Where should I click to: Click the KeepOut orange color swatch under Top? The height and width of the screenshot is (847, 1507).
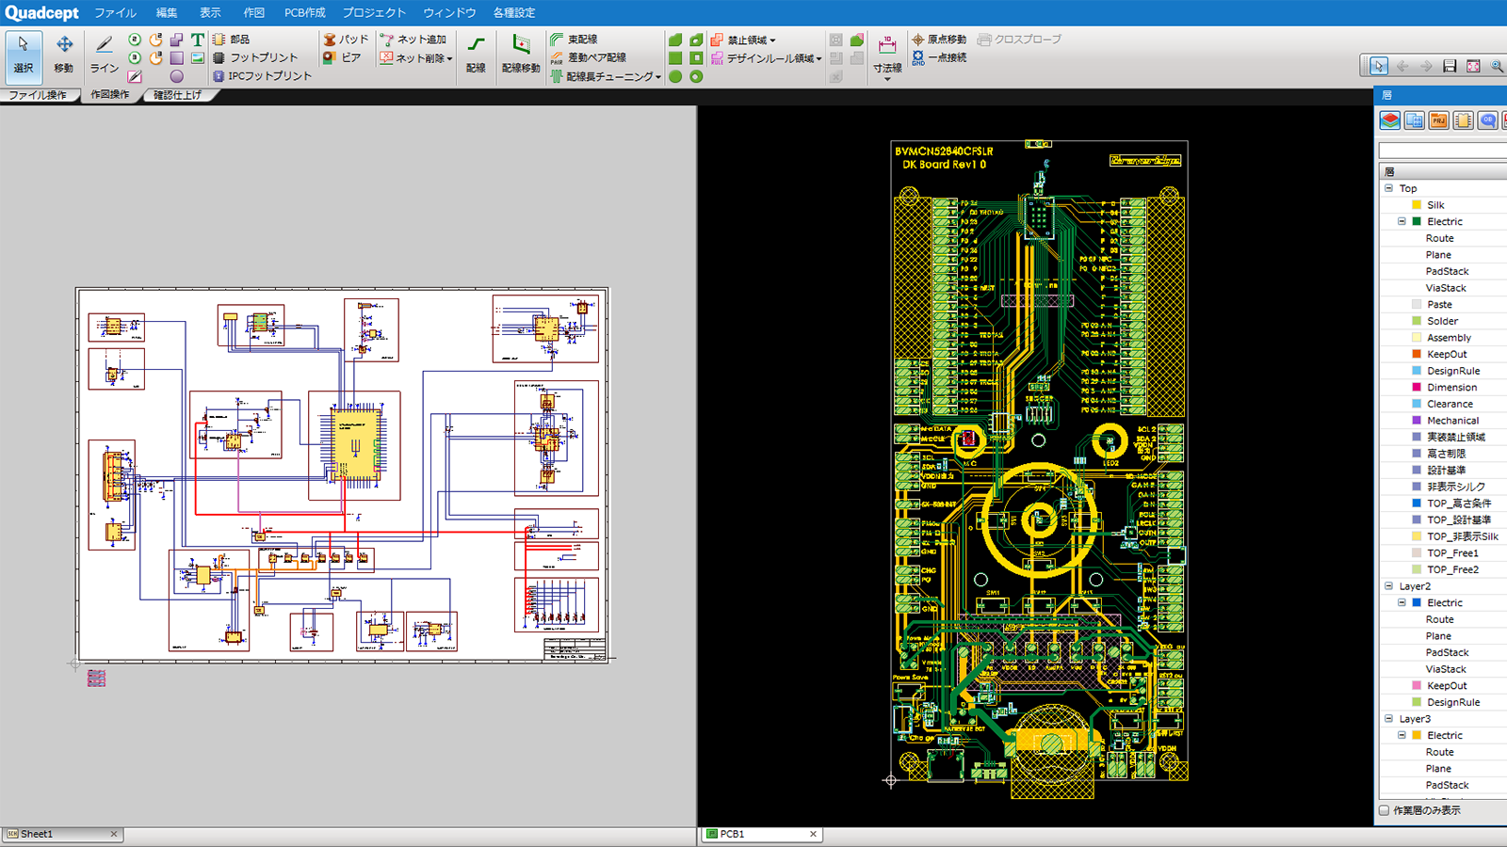click(1417, 355)
